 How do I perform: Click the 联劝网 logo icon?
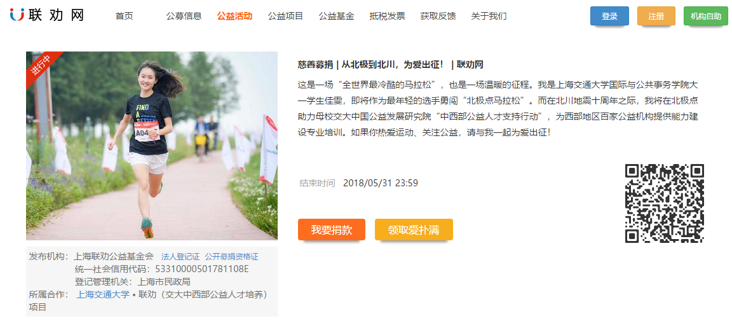click(17, 15)
